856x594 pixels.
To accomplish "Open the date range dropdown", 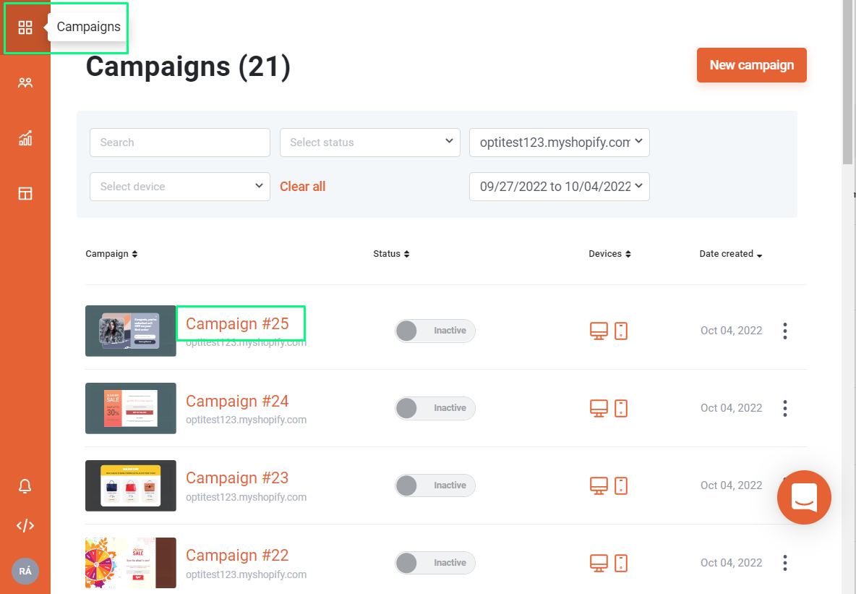I will (560, 187).
